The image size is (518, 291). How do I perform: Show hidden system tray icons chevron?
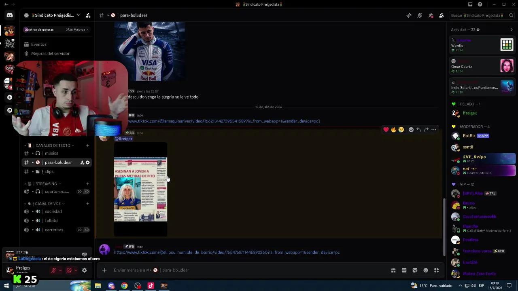click(x=460, y=286)
